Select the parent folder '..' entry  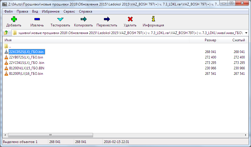10,46
